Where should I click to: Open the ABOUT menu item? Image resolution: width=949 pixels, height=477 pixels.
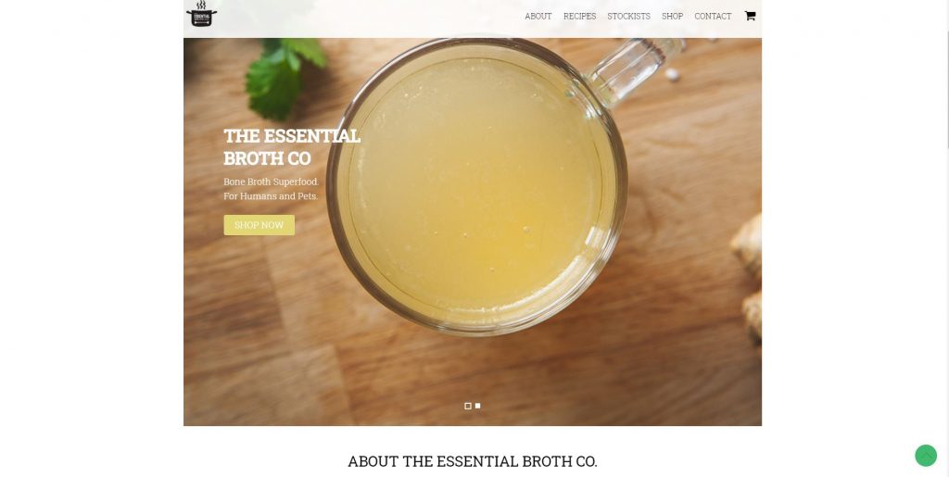click(538, 17)
